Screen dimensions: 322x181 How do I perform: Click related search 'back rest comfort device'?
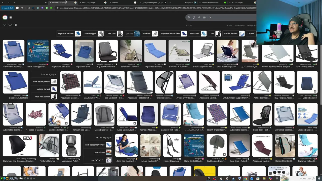click(98, 145)
